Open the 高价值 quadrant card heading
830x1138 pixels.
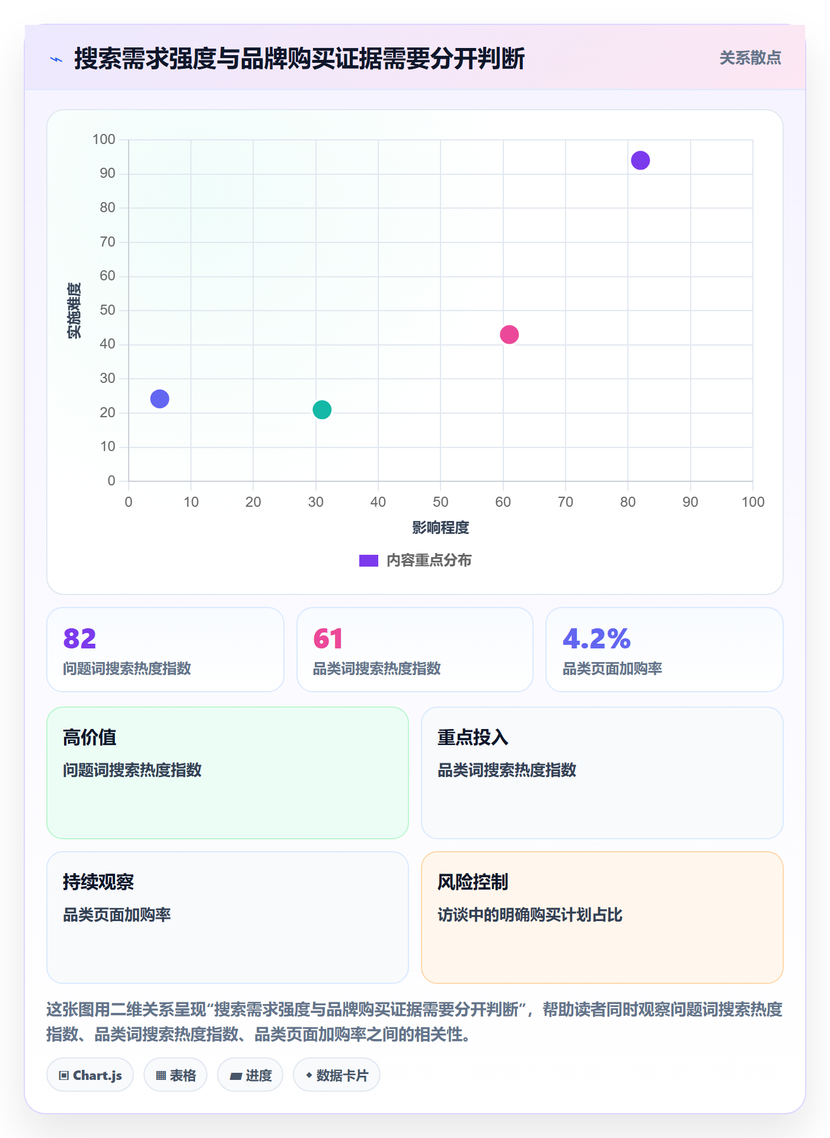pyautogui.click(x=90, y=737)
